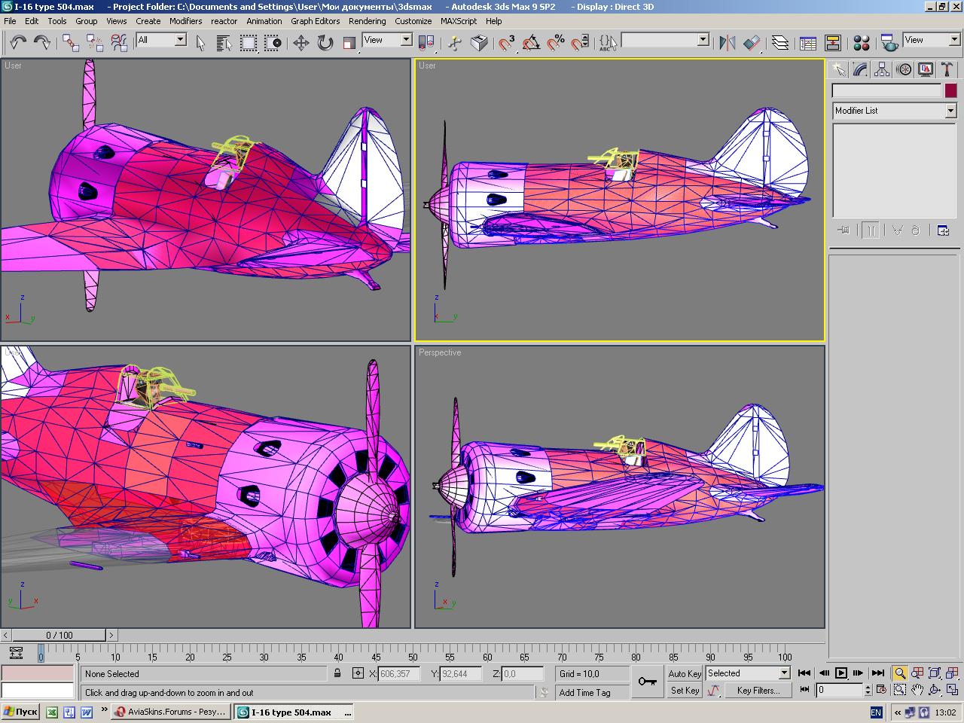The height and width of the screenshot is (723, 964).
Task: Toggle the 3D Snaps magnet
Action: [x=507, y=43]
